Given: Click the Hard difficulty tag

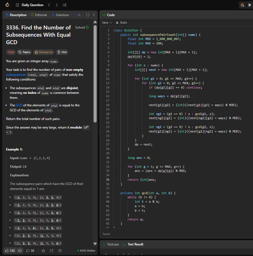Looking at the screenshot, I should coord(11,52).
